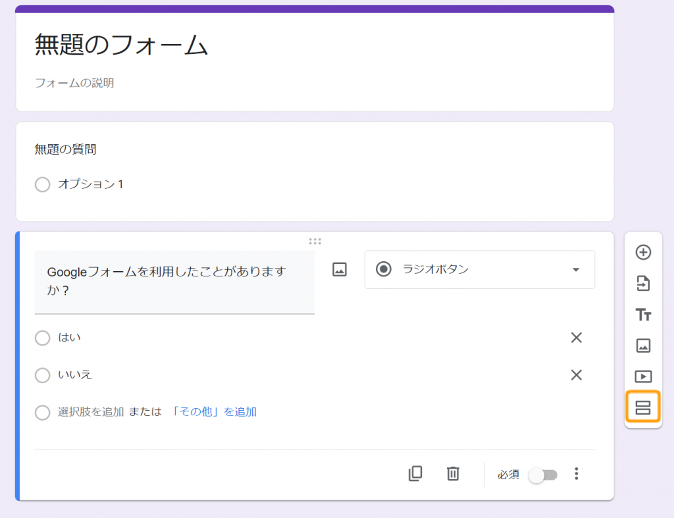Open the question's more options menu
Viewport: 674px width, 518px height.
point(576,474)
